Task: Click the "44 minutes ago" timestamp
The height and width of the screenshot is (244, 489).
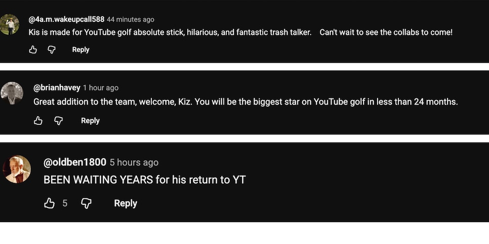Action: 131,19
